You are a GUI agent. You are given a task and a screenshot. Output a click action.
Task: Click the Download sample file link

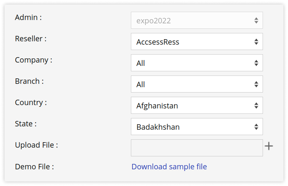coord(169,167)
